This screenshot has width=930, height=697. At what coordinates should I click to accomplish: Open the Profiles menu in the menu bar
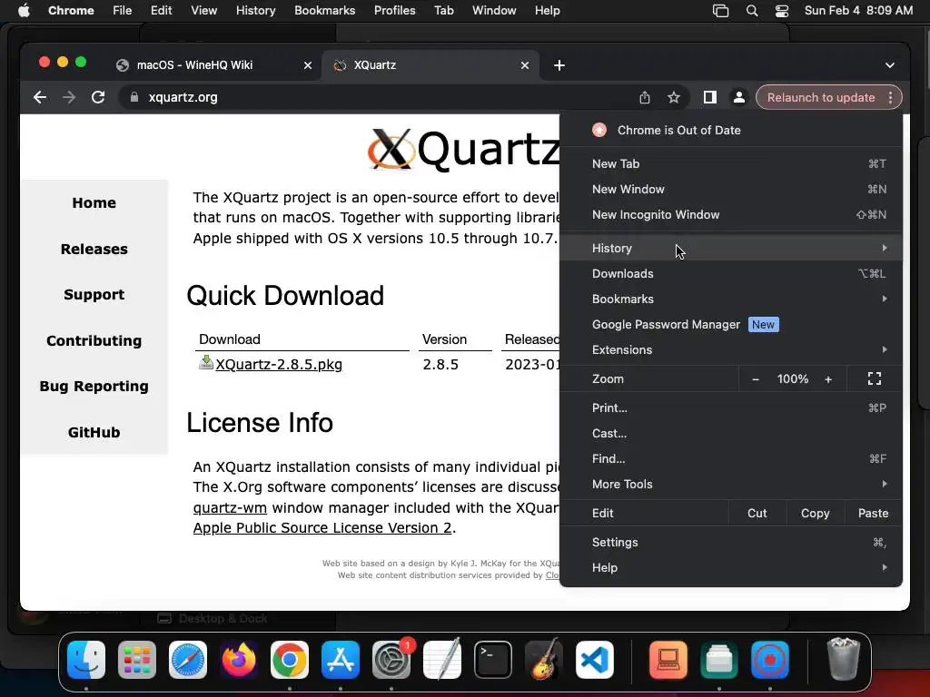click(x=394, y=11)
